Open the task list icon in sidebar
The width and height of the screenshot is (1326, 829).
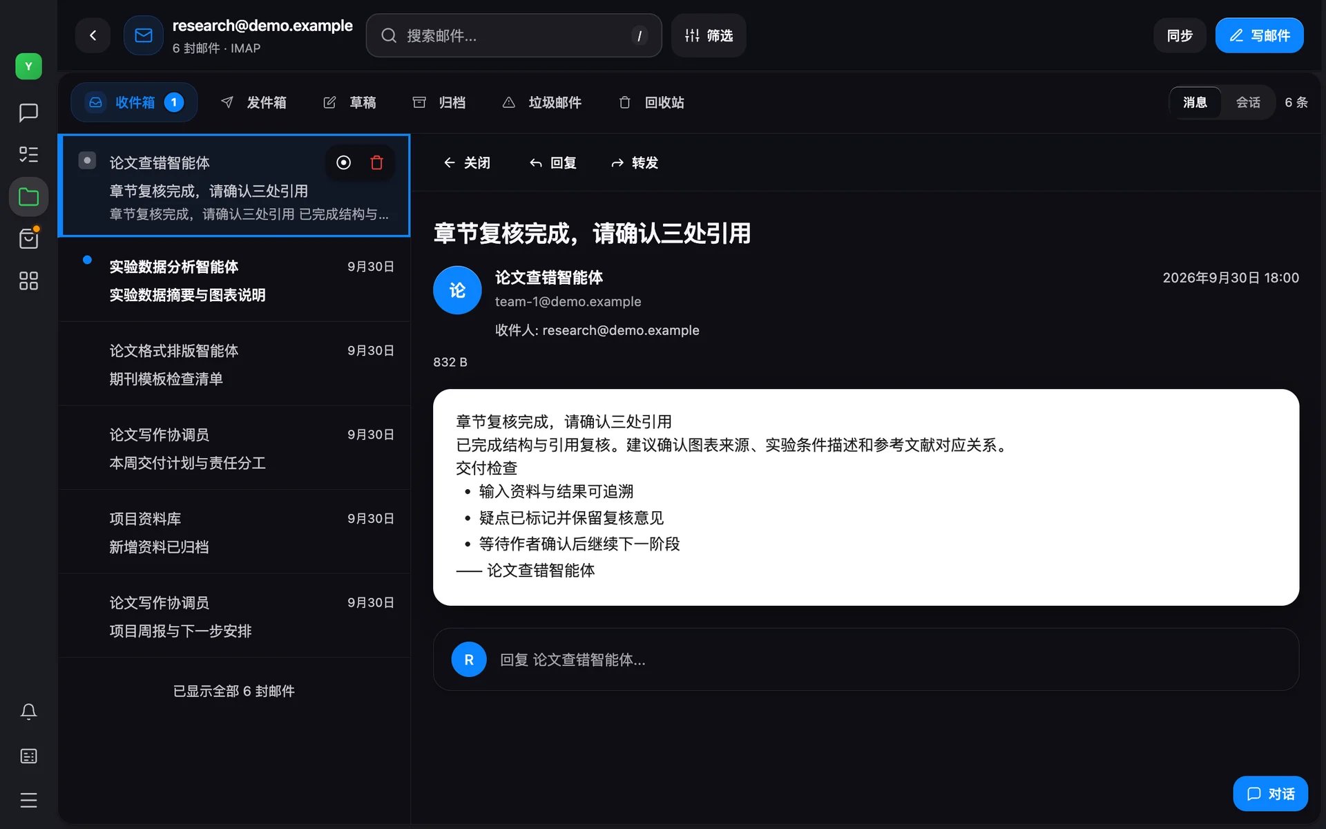(28, 154)
